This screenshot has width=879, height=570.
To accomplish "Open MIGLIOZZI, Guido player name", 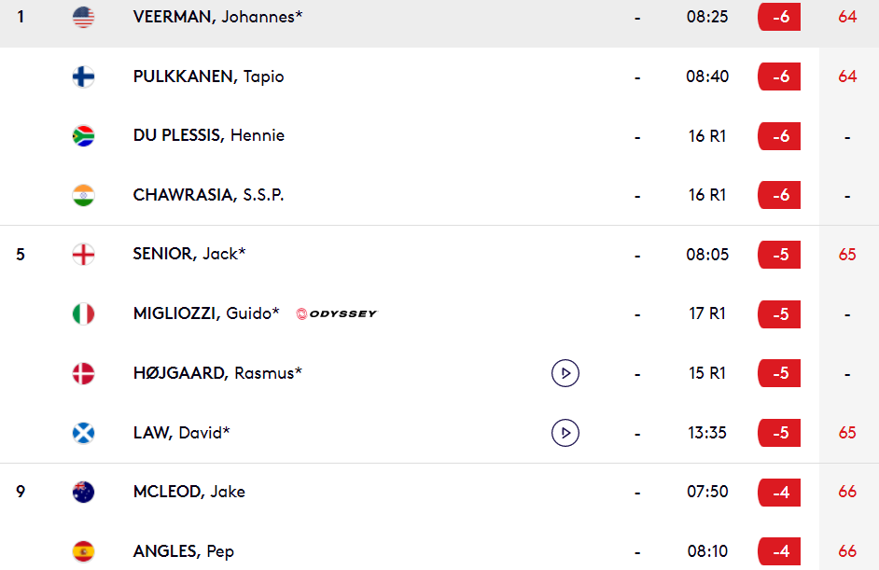I will click(206, 313).
